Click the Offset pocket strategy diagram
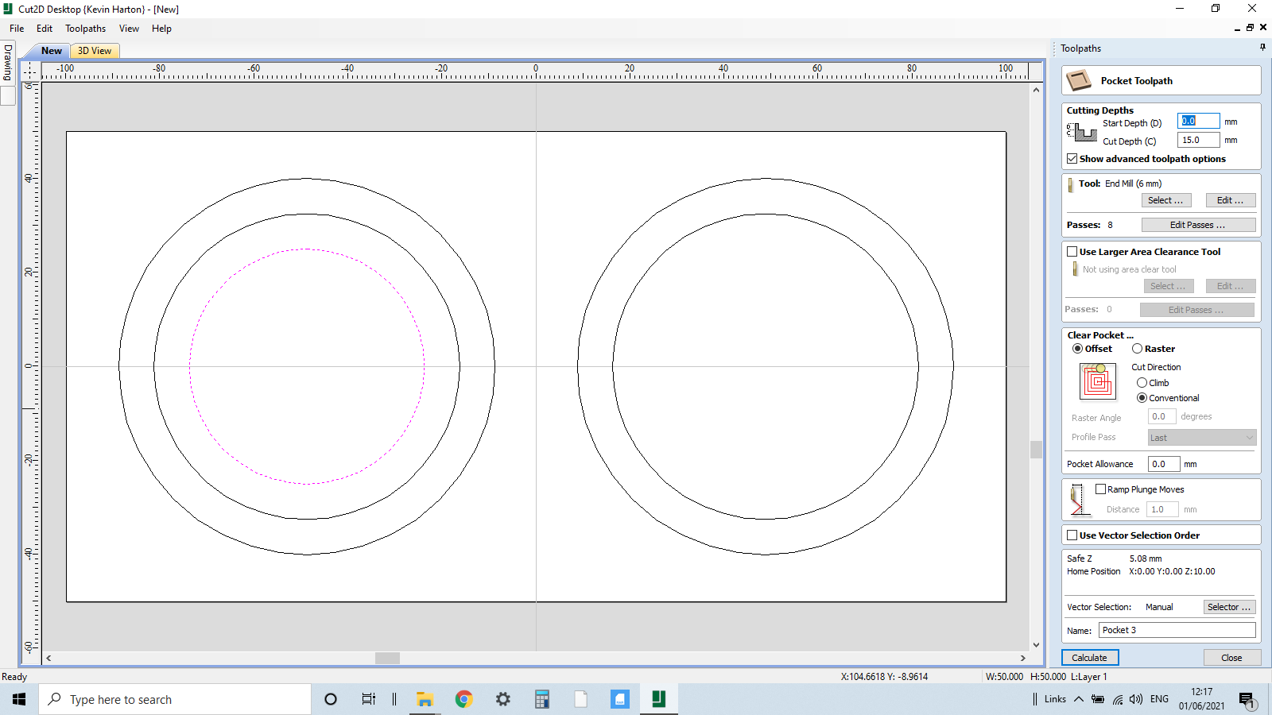 click(1098, 381)
